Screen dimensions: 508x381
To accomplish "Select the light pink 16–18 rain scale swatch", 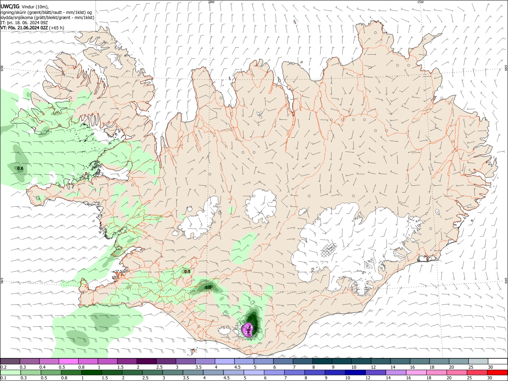I will click(x=416, y=372).
